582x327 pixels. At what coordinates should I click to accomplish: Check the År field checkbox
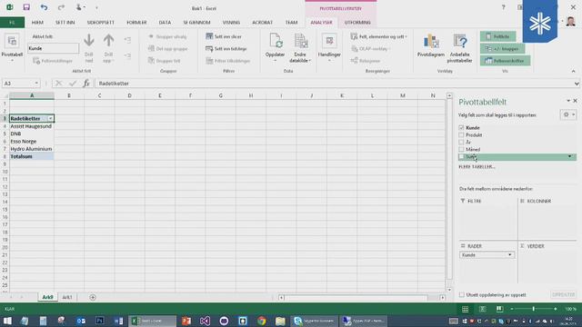click(461, 142)
